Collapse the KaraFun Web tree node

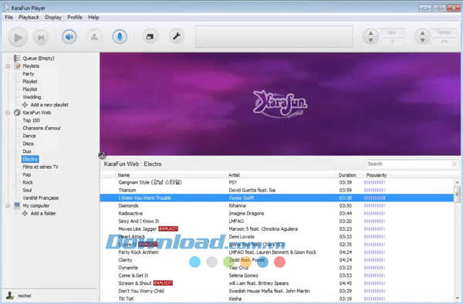pyautogui.click(x=8, y=113)
